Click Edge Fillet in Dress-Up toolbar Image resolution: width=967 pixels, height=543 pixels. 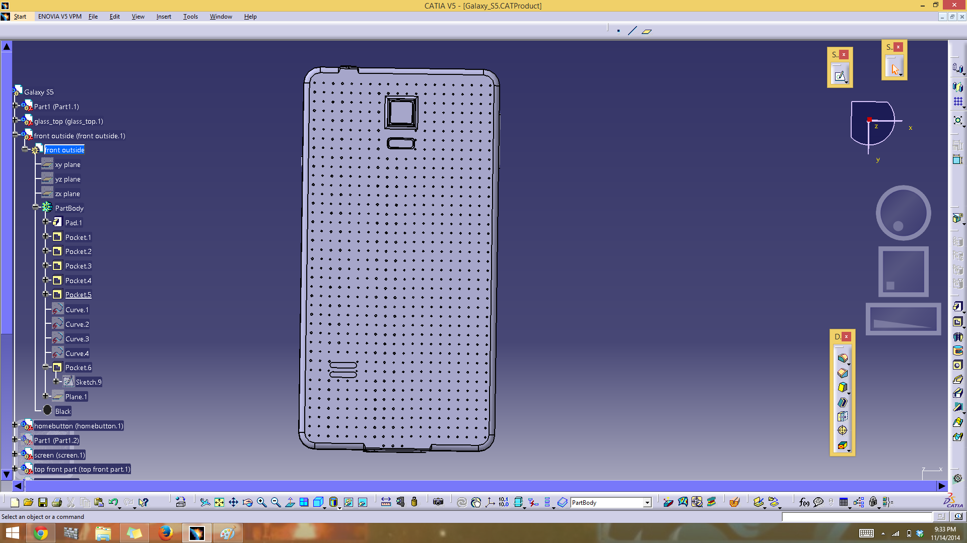click(x=843, y=358)
